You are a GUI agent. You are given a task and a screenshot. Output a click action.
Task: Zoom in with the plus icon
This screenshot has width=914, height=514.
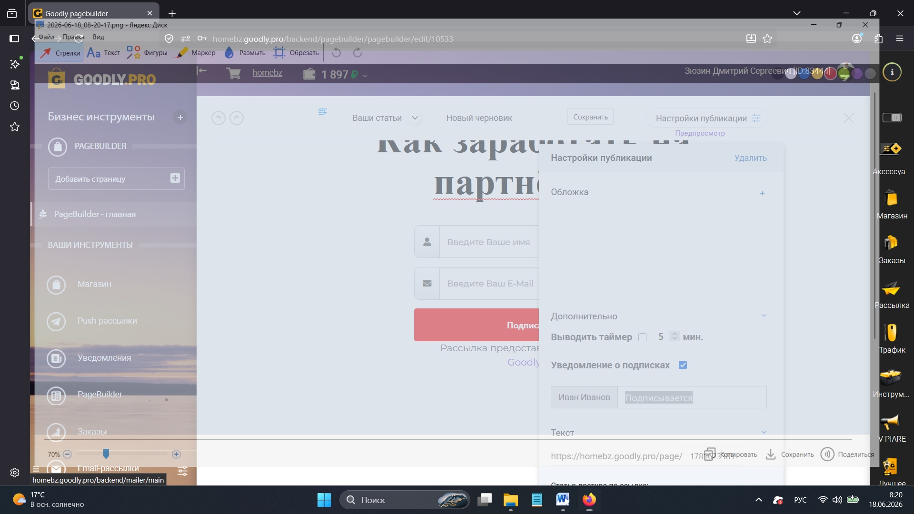[176, 454]
